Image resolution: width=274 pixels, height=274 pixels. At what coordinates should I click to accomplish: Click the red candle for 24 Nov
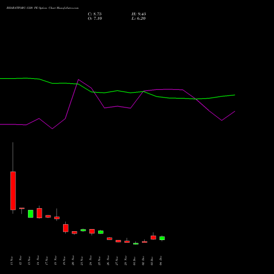(x=92, y=231)
